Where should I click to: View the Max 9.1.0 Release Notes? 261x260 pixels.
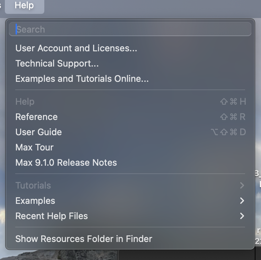[x=66, y=163]
